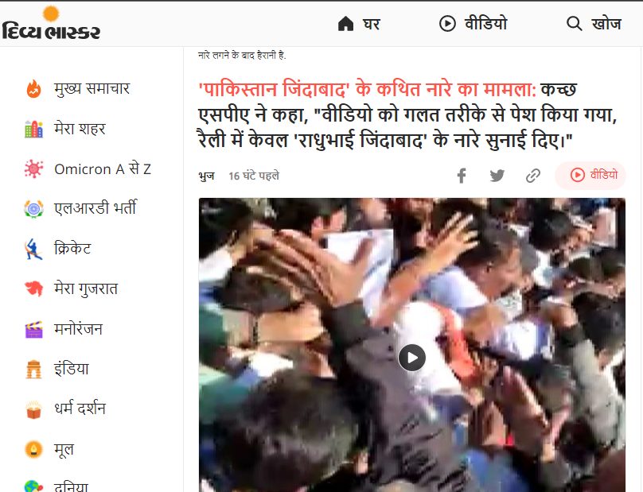Share the article on Twitter
The width and height of the screenshot is (643, 492).
click(x=497, y=176)
